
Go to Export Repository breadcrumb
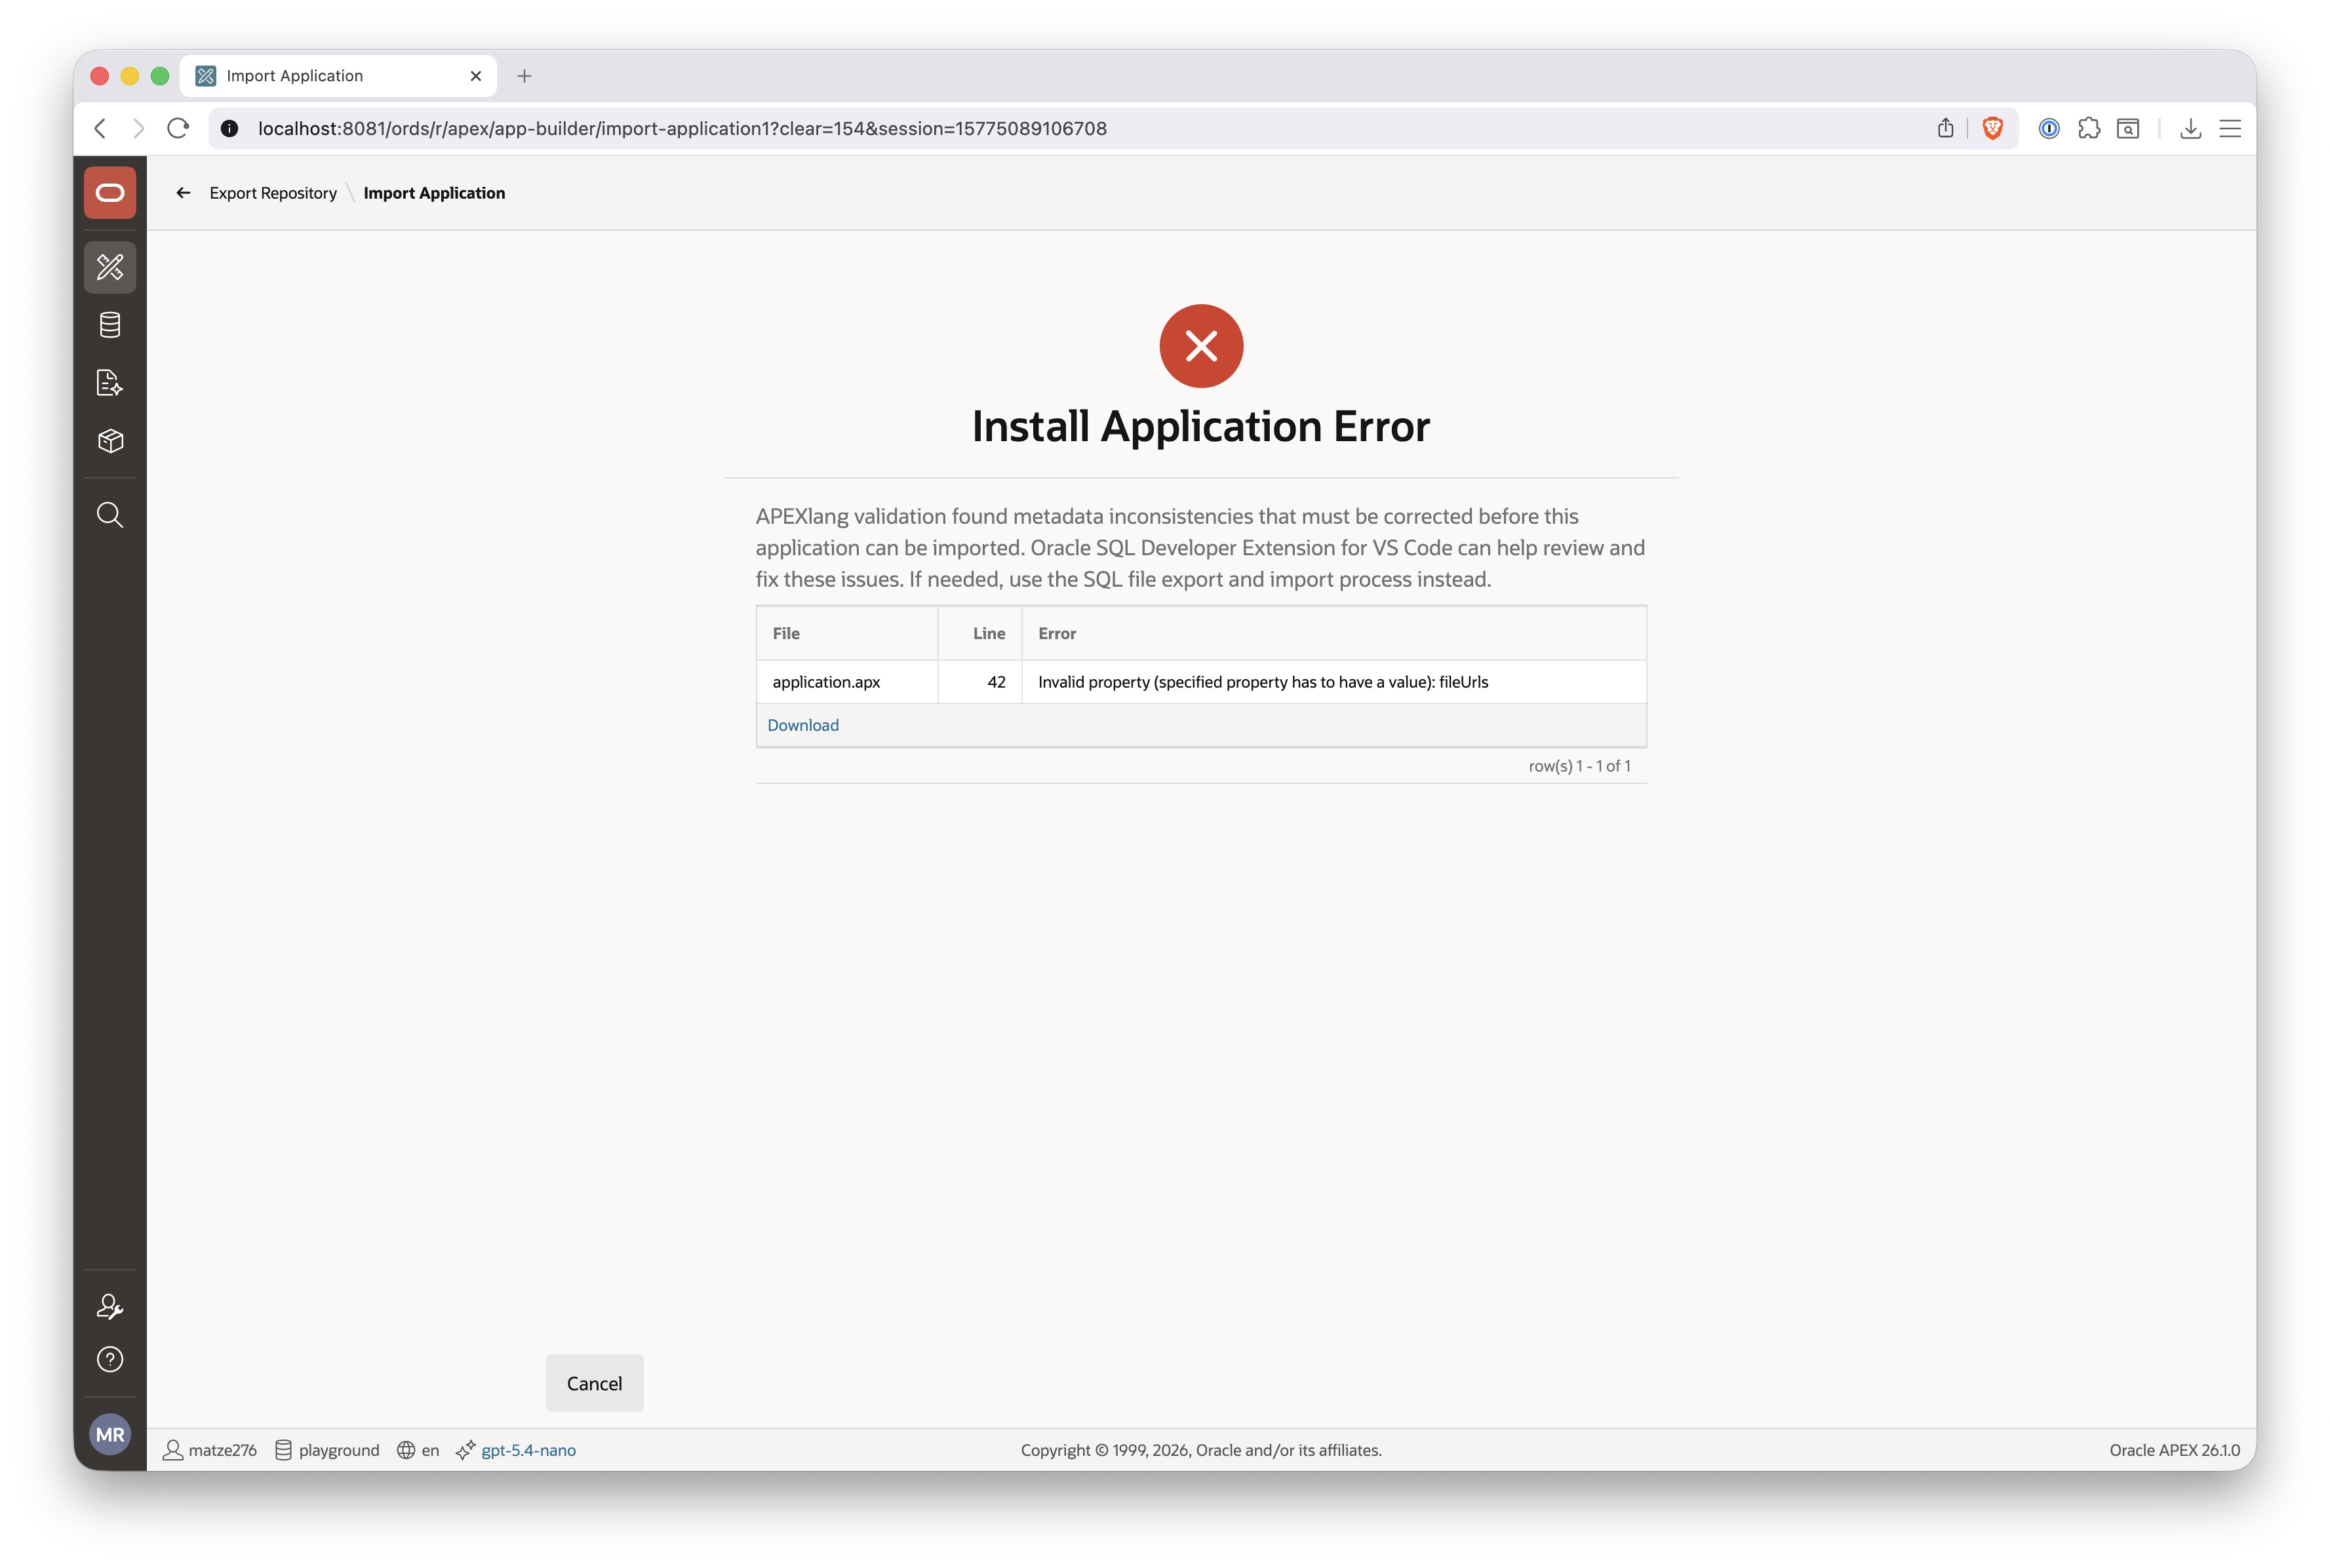[x=273, y=193]
